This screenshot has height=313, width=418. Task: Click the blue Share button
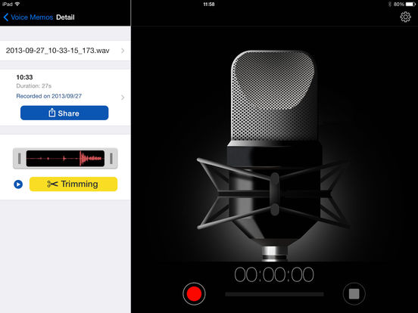pyautogui.click(x=64, y=113)
